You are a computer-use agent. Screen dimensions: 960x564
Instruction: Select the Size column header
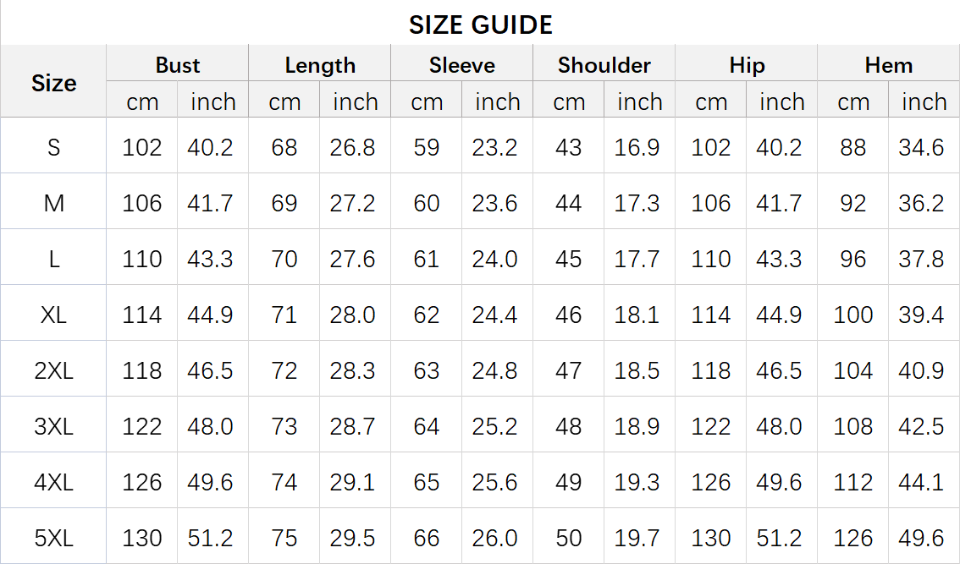click(54, 83)
